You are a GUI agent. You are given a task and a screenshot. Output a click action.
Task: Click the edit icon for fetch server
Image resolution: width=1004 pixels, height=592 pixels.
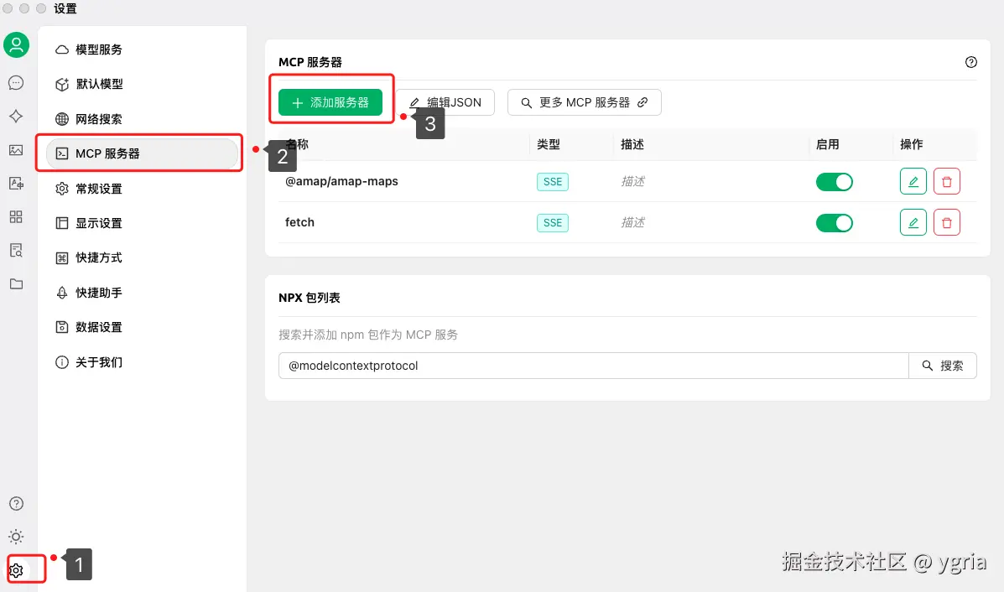[913, 222]
